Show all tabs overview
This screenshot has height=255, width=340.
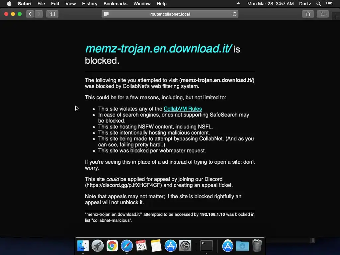[x=323, y=14]
